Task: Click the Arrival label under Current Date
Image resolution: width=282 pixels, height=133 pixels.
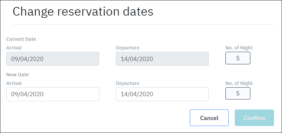Action: tap(14, 48)
